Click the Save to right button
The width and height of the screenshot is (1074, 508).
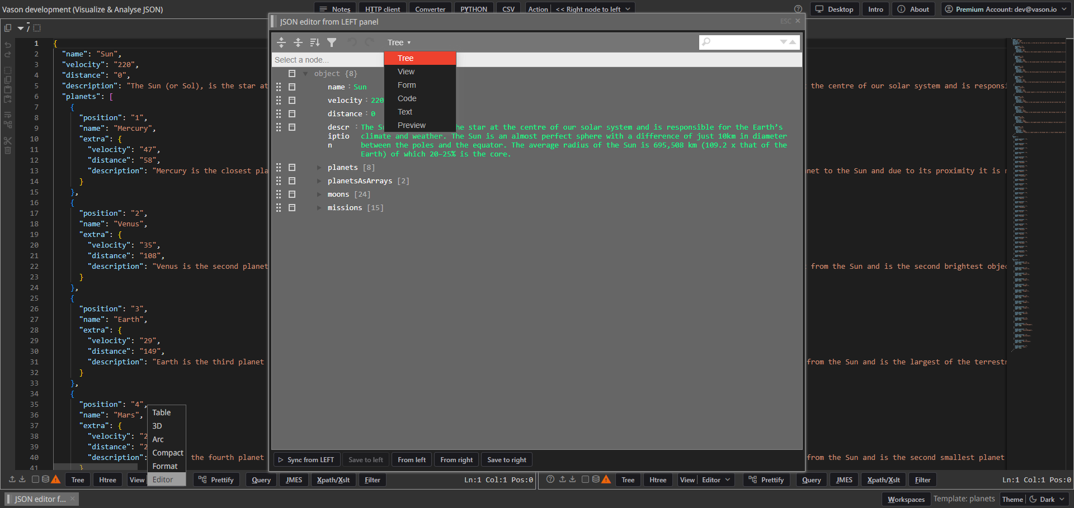(x=506, y=460)
